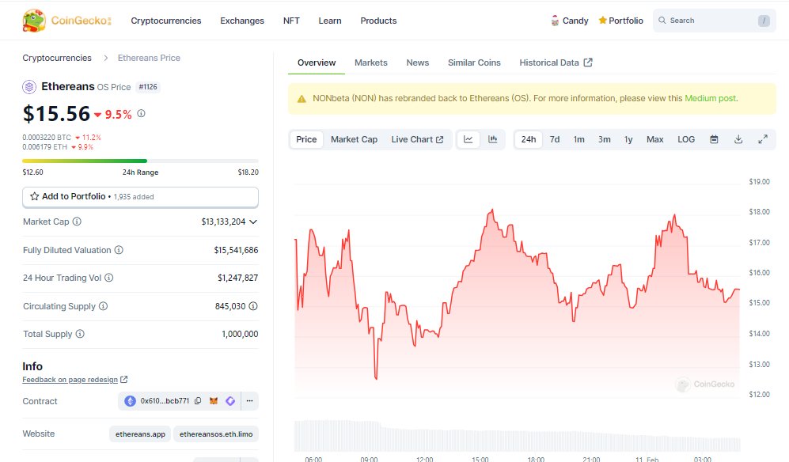Click the warning triangle icon in banner
This screenshot has height=462, width=789.
click(x=302, y=99)
